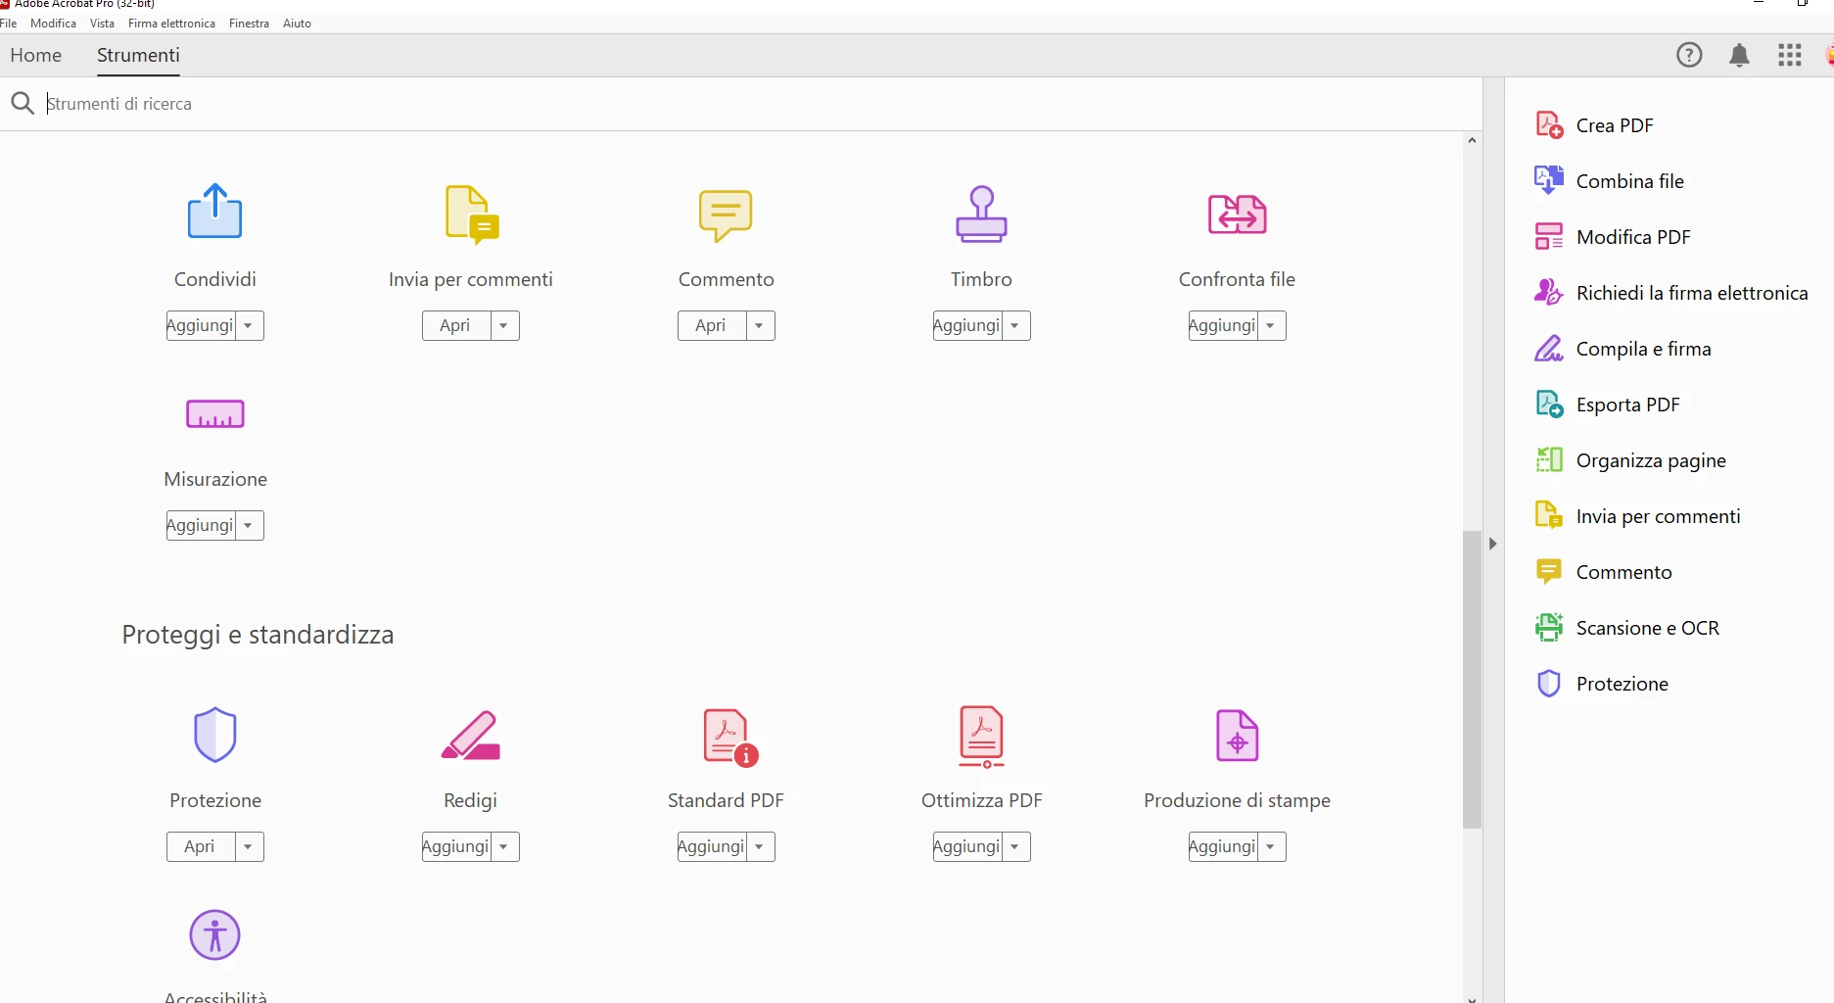Viewport: 1834px width, 1003px height.
Task: Click Aggiungi button under Timbro
Action: (967, 325)
